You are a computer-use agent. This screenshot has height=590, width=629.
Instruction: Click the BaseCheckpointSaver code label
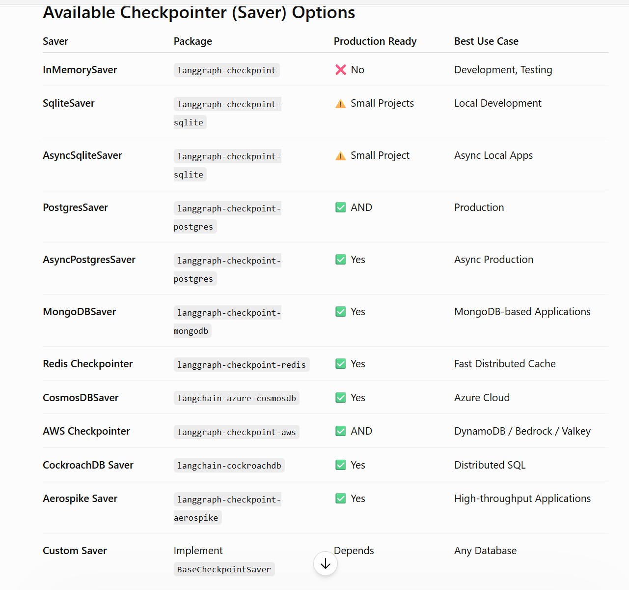224,569
